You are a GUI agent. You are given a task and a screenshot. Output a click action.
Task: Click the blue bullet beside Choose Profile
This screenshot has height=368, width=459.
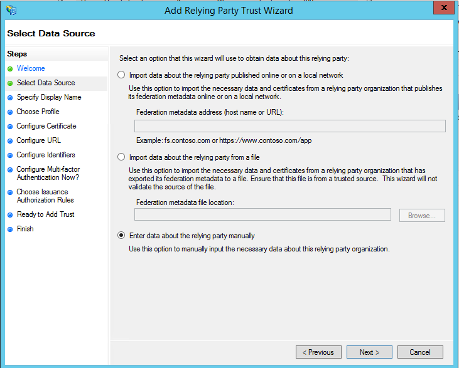[x=10, y=112]
